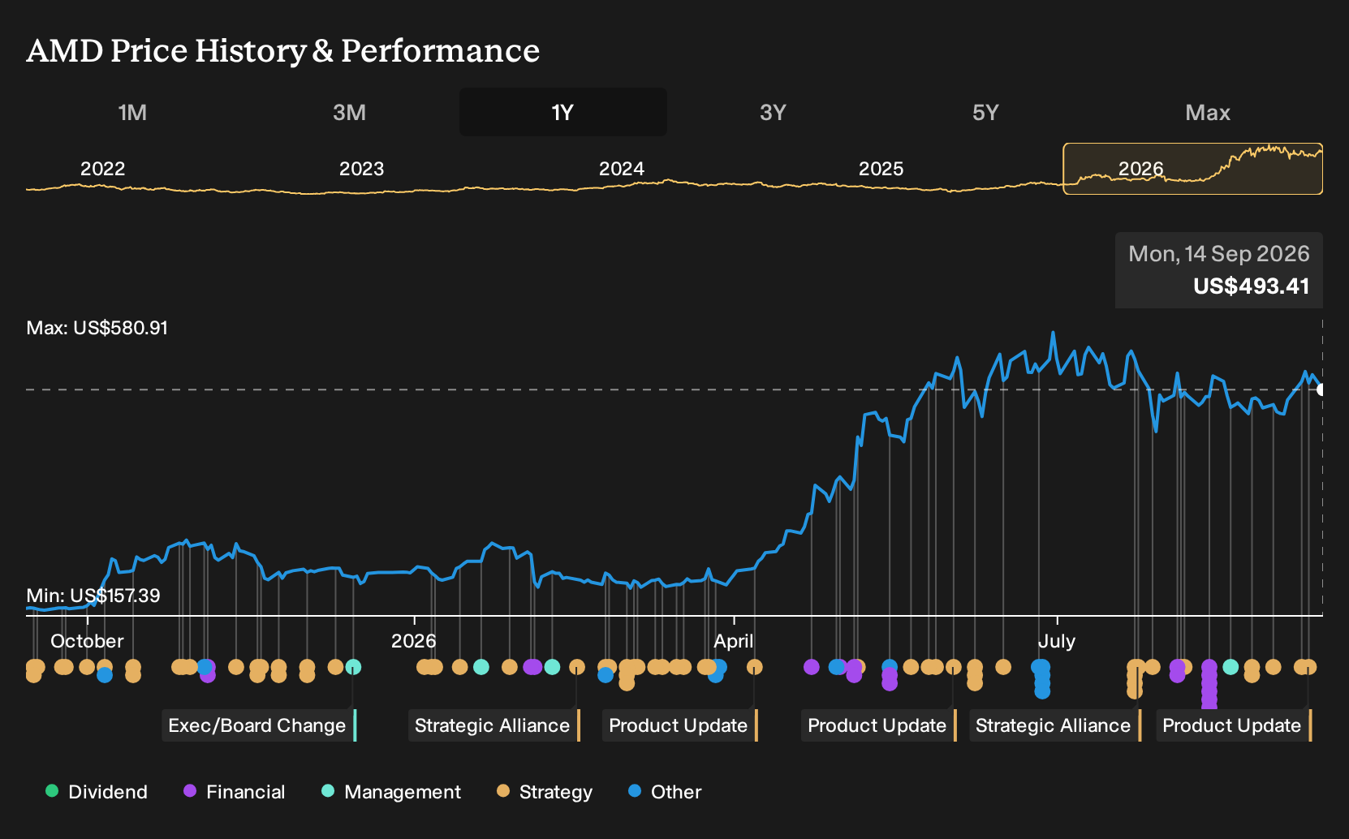Select the orange dot above April's Product Update
This screenshot has width=1349, height=839.
tap(754, 667)
